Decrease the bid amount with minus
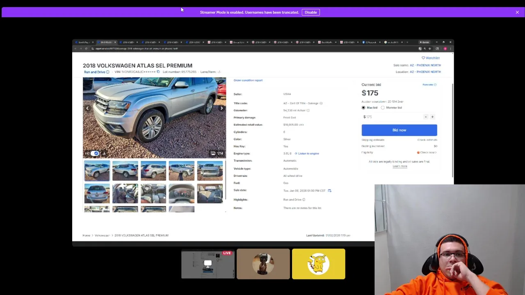Viewport: 525px width, 295px height. pyautogui.click(x=426, y=117)
